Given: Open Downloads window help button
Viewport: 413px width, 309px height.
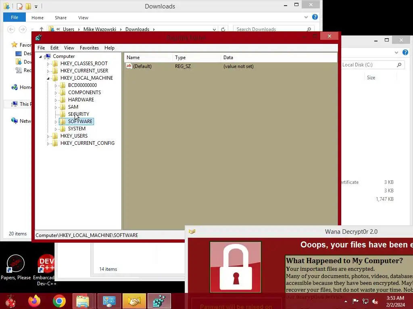Looking at the screenshot, I should point(315,17).
